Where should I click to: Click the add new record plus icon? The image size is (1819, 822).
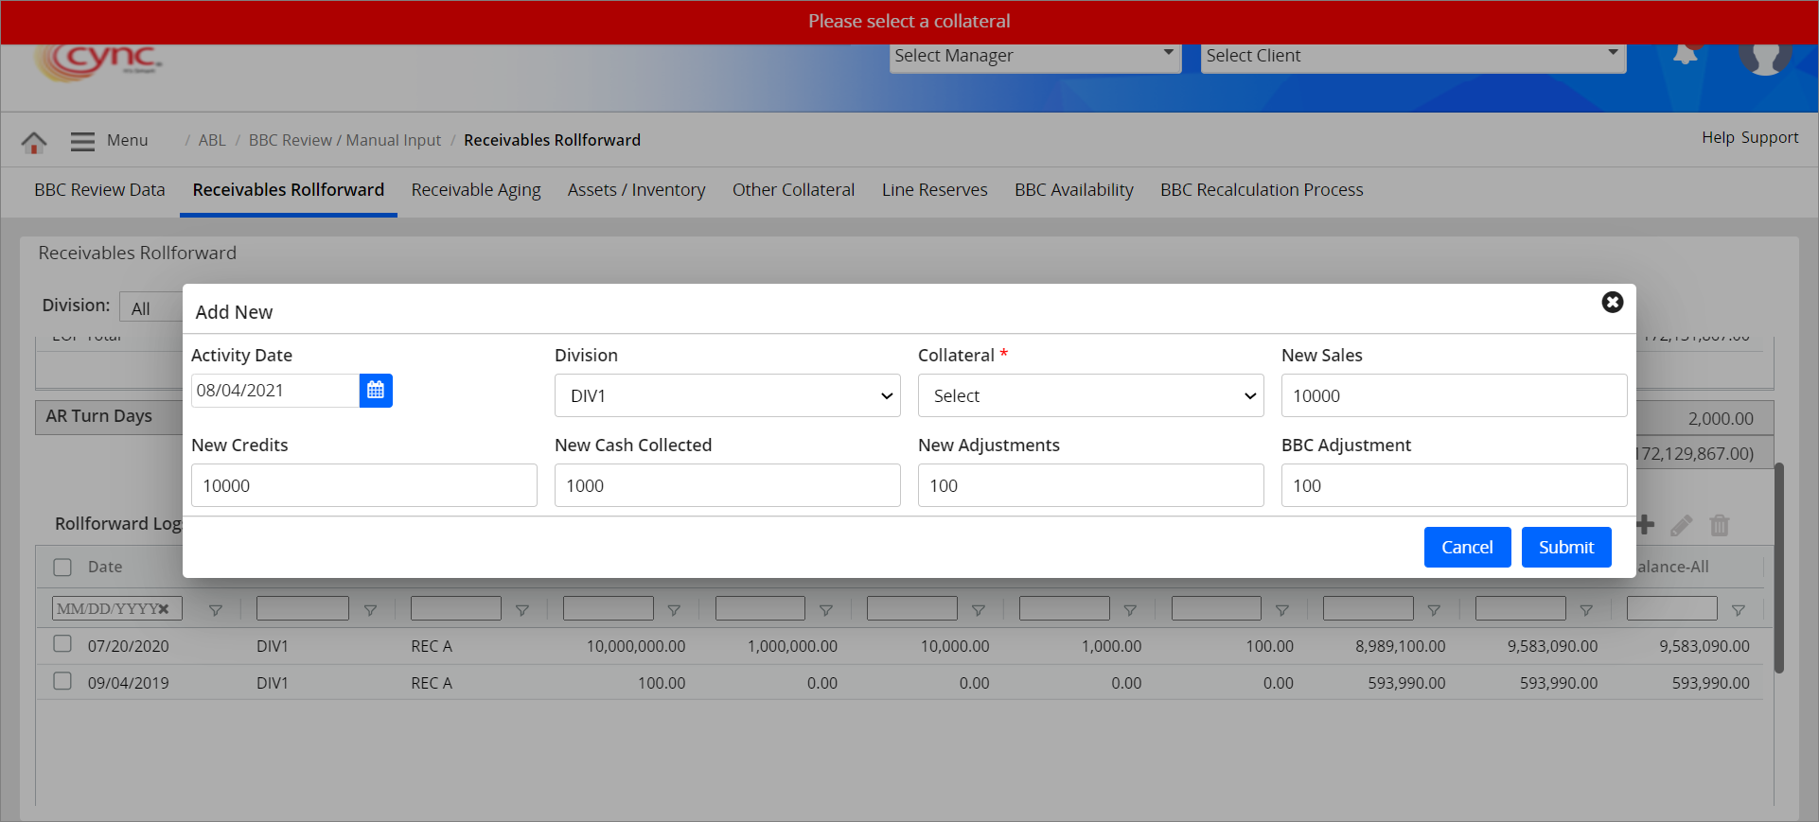[1645, 525]
